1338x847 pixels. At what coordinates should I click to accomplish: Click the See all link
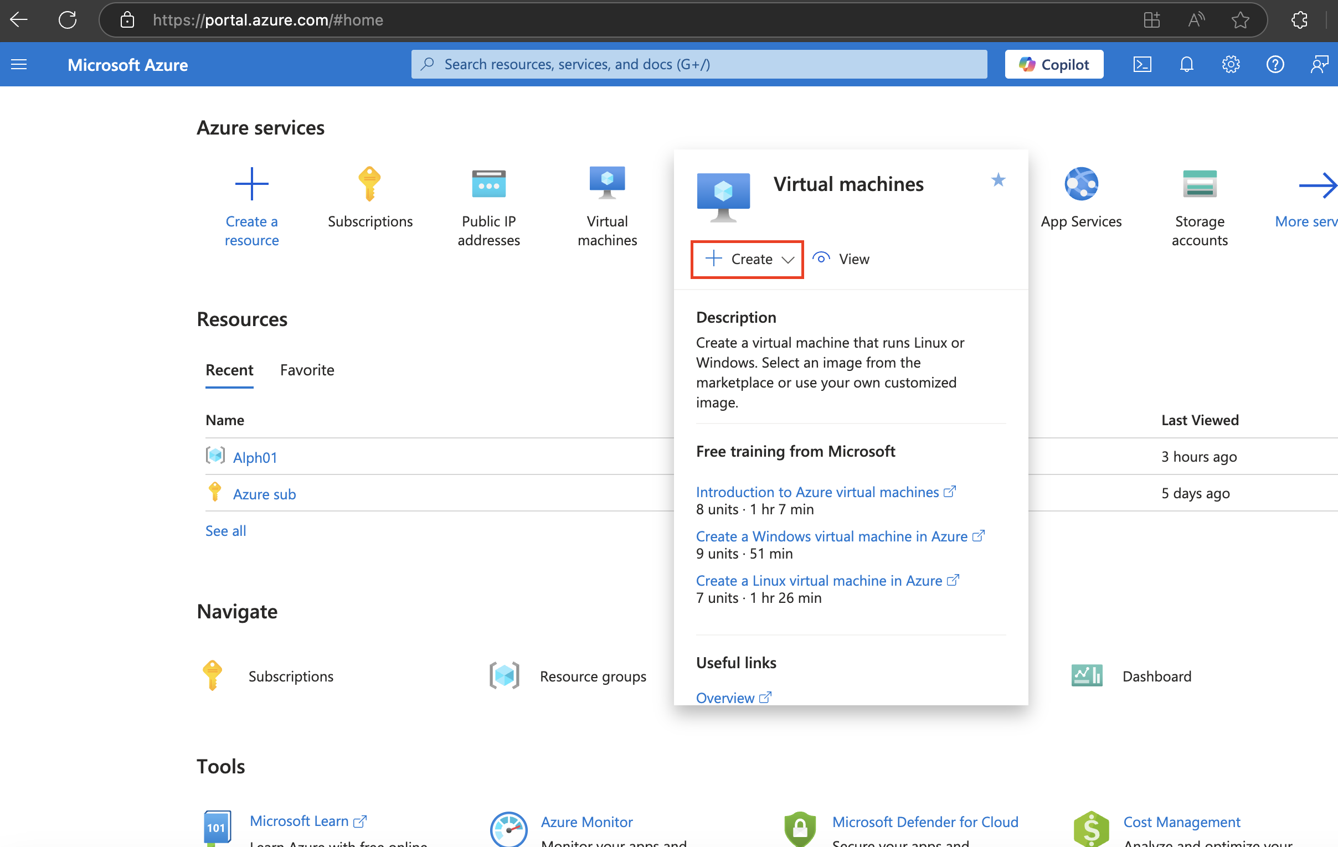(x=225, y=530)
